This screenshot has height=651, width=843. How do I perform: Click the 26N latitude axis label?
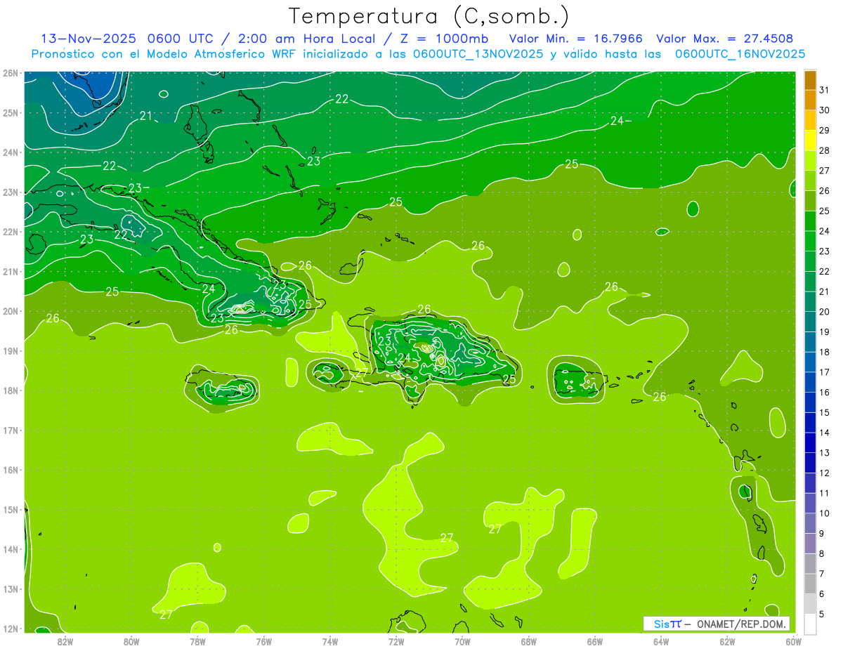coord(10,73)
